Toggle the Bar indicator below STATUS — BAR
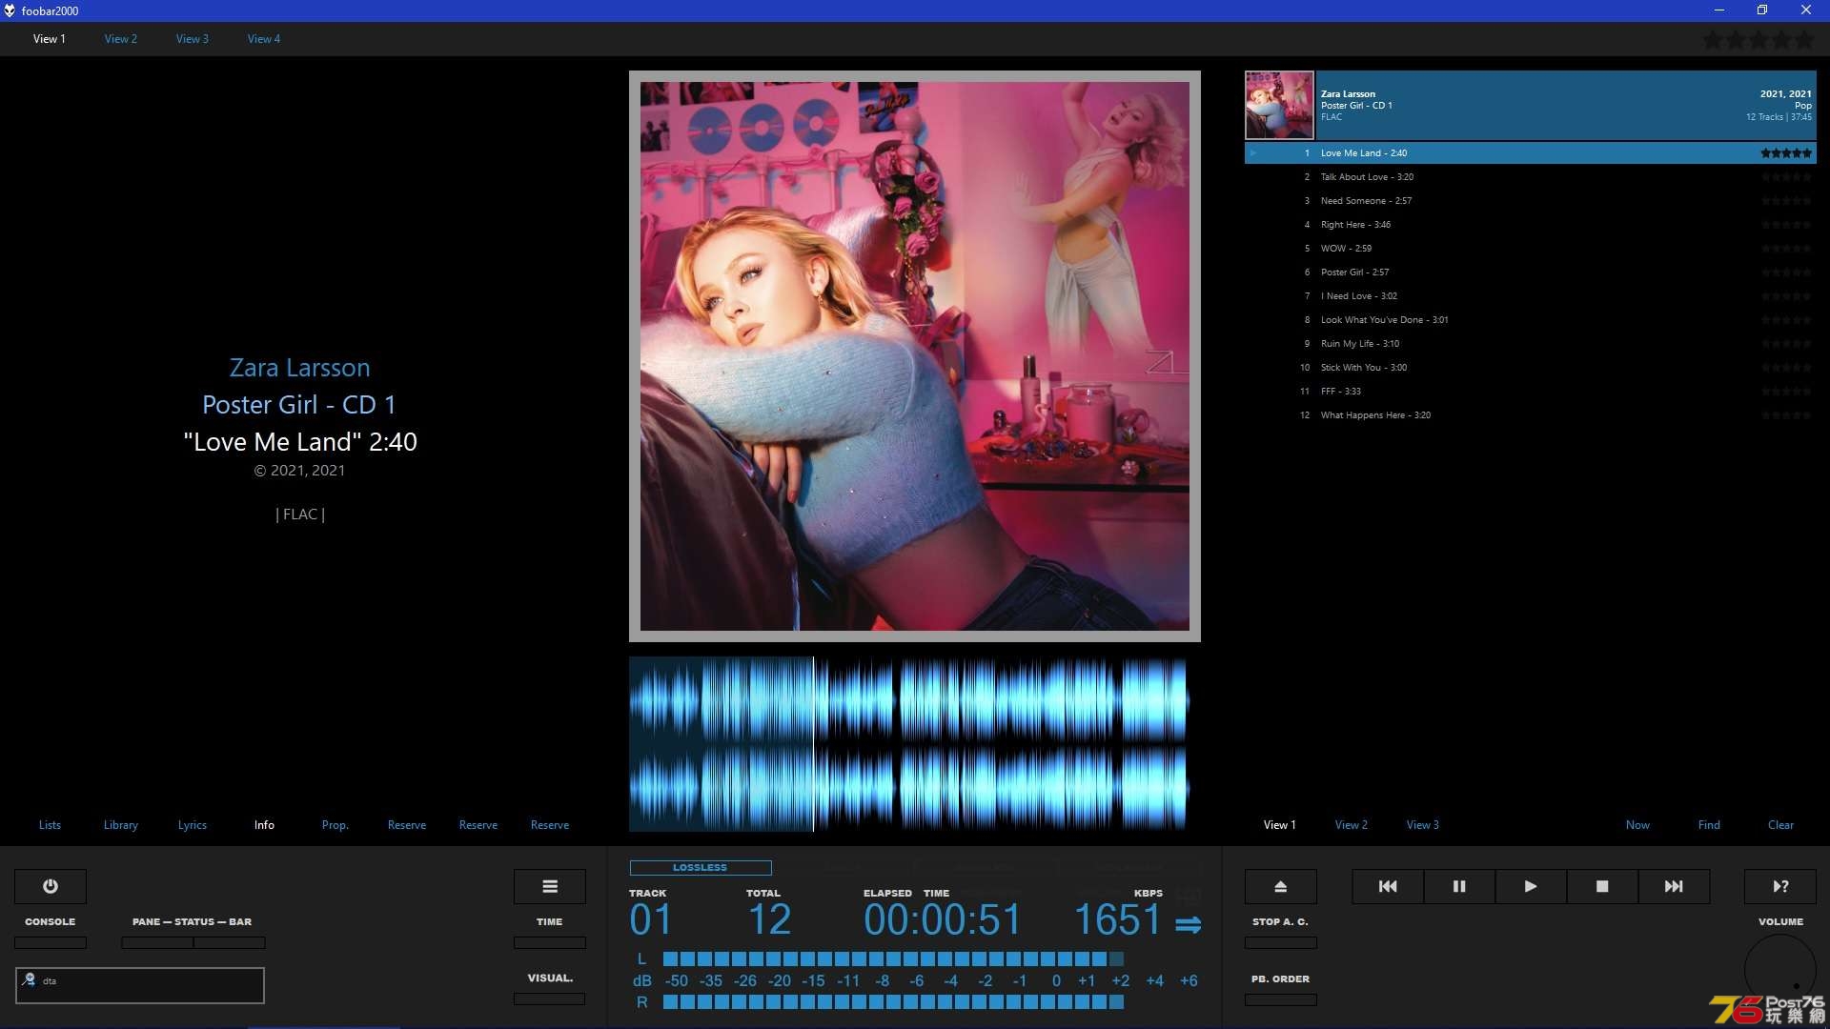The height and width of the screenshot is (1029, 1830). coord(230,943)
